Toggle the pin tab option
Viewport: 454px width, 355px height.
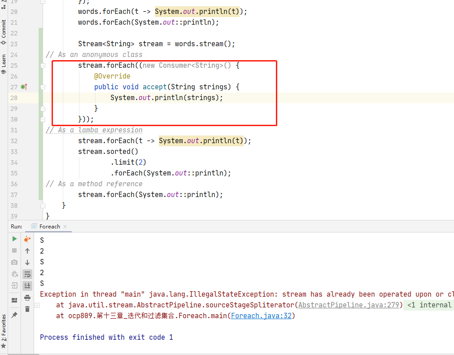click(14, 315)
